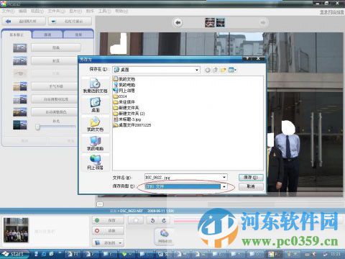
Task: Click the Save (保存) button in the dialog
Action: click(251, 178)
